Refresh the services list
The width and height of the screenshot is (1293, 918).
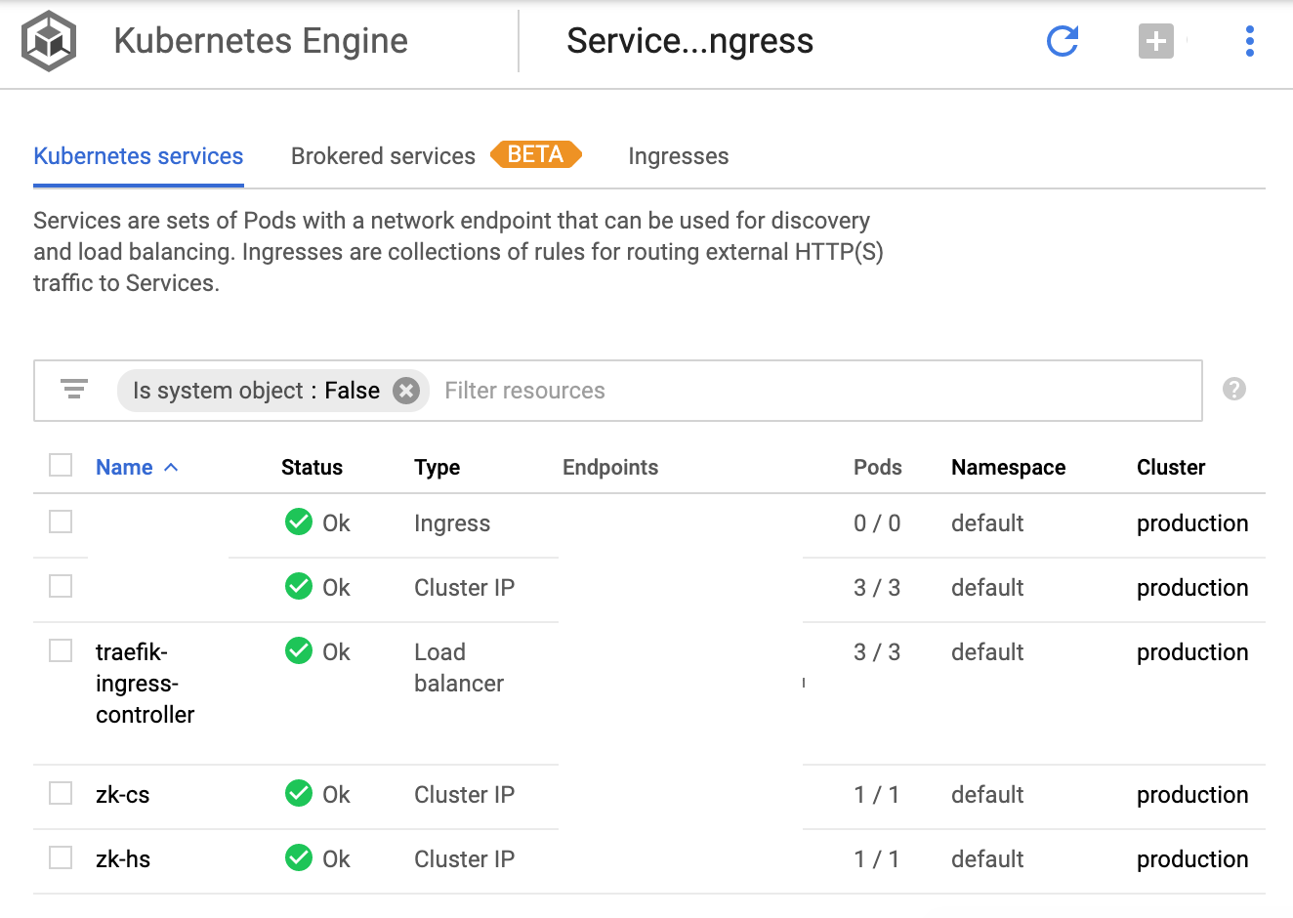pyautogui.click(x=1062, y=41)
